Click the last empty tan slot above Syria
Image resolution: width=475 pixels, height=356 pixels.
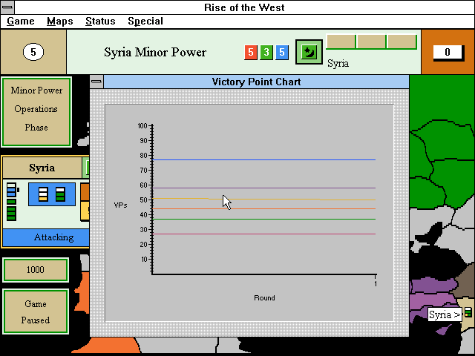point(402,42)
